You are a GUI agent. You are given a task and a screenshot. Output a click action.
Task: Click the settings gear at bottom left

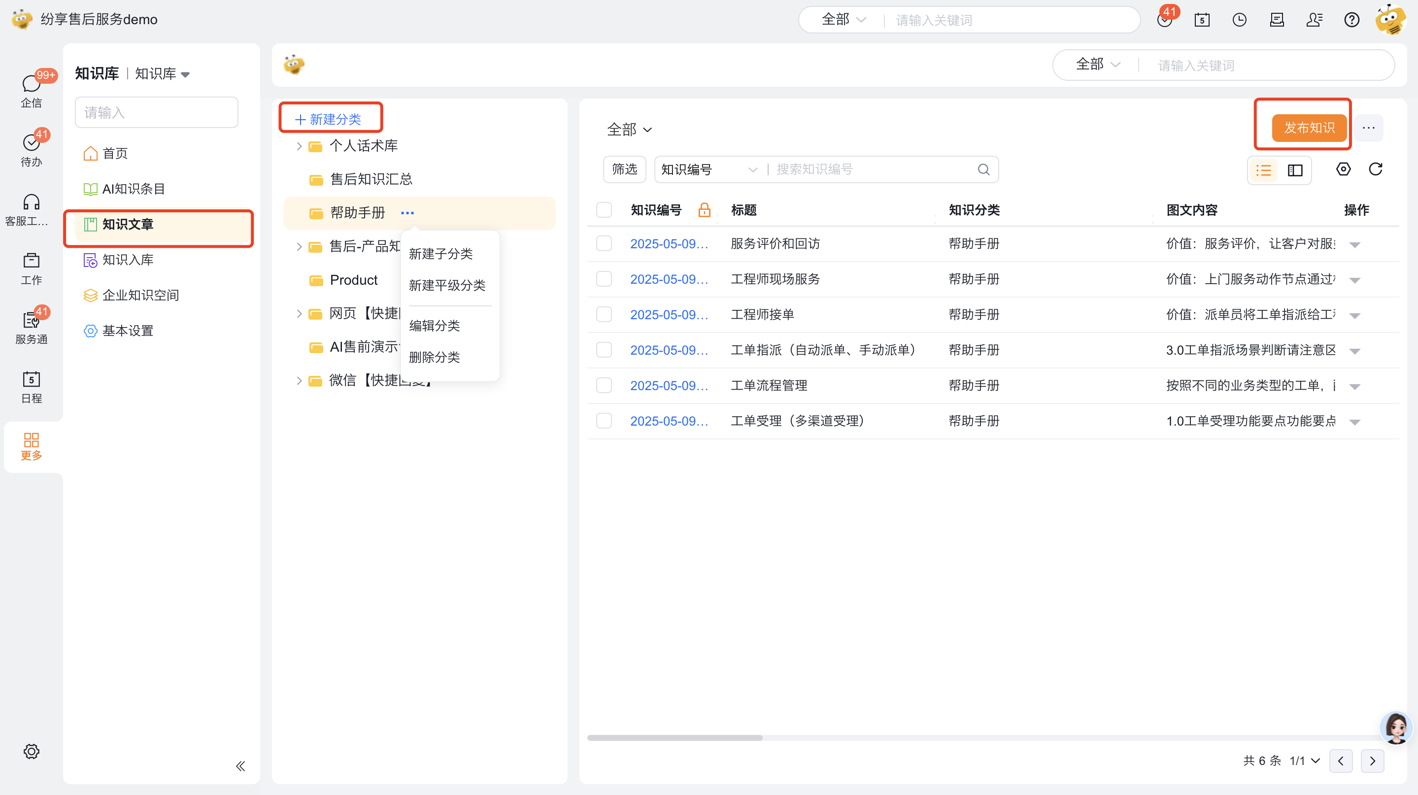tap(32, 751)
